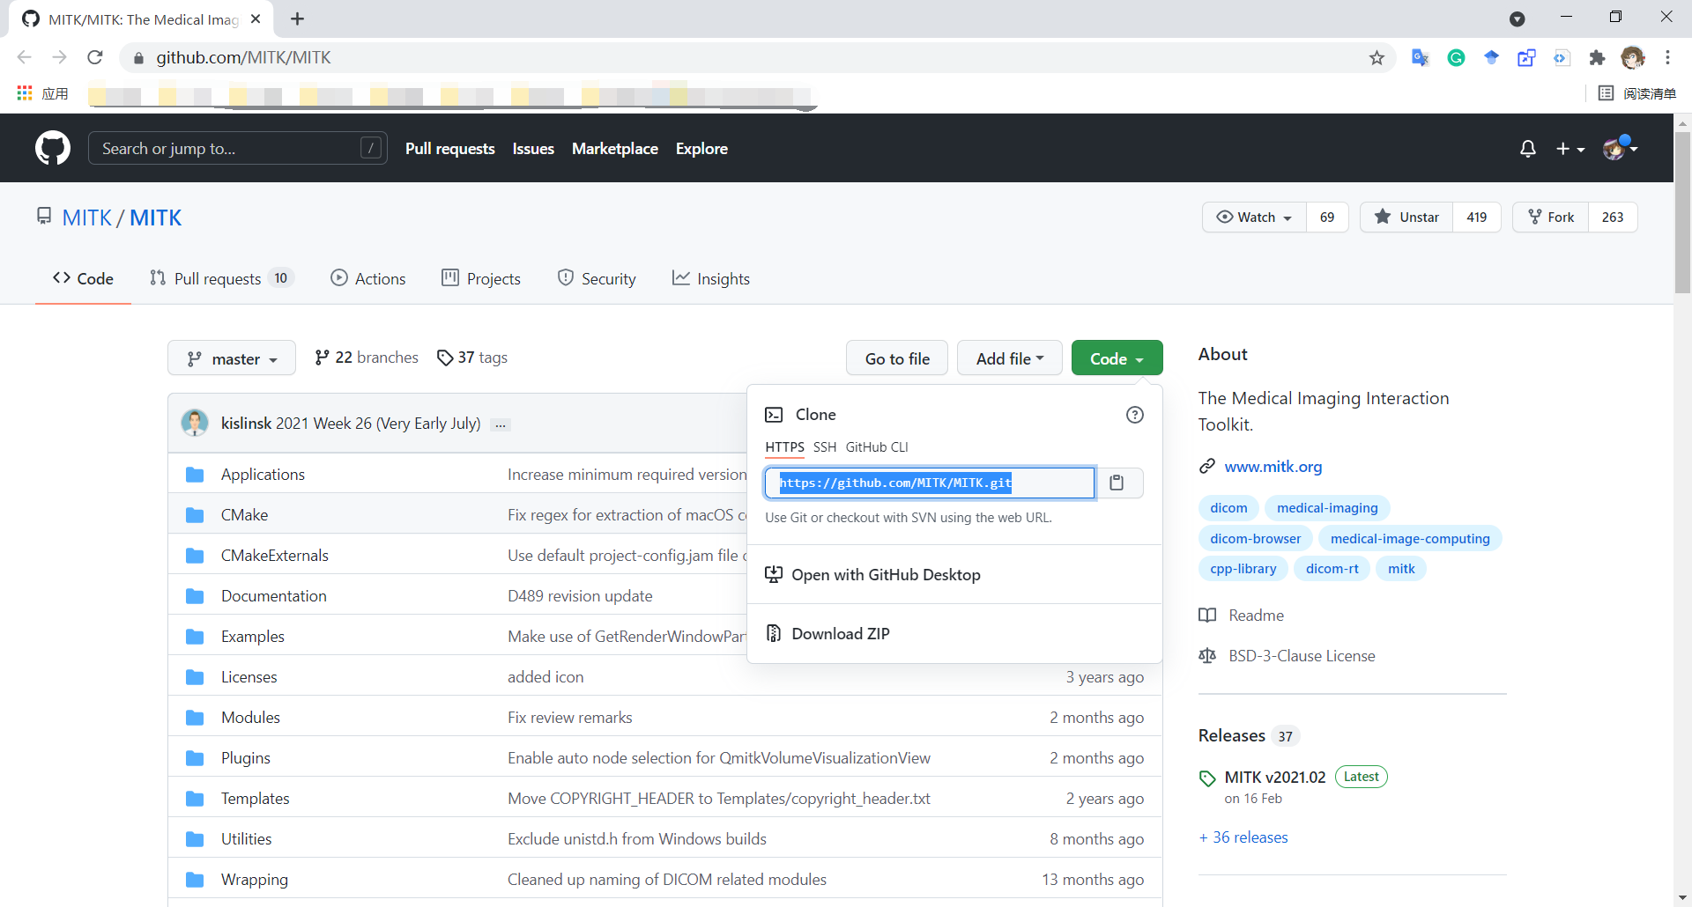Screen dimensions: 1692x907
Task: Toggle the green Code dropdown
Action: pos(1117,358)
